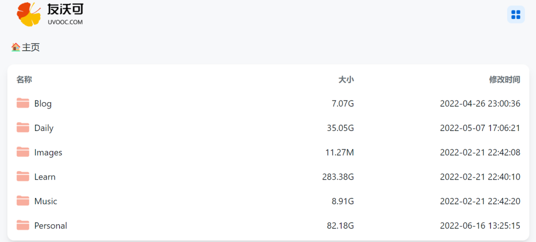Screen dimensions: 536x242
Task: Click the Images folder icon
Action: pyautogui.click(x=23, y=152)
